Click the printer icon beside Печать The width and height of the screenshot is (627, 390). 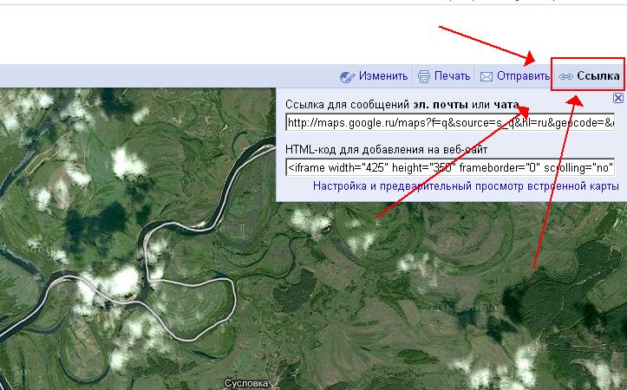coord(424,76)
